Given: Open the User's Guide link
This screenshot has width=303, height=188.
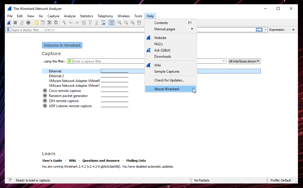Looking at the screenshot, I should point(52,161).
